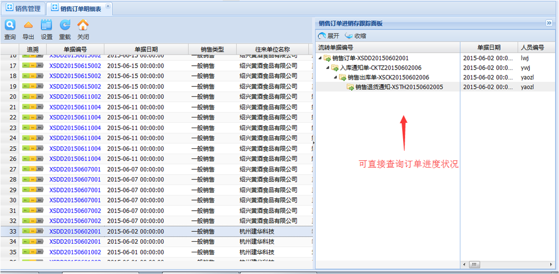559x274 pixels.
Task: Close the 销售订单明细表 tab
Action: 107,6
